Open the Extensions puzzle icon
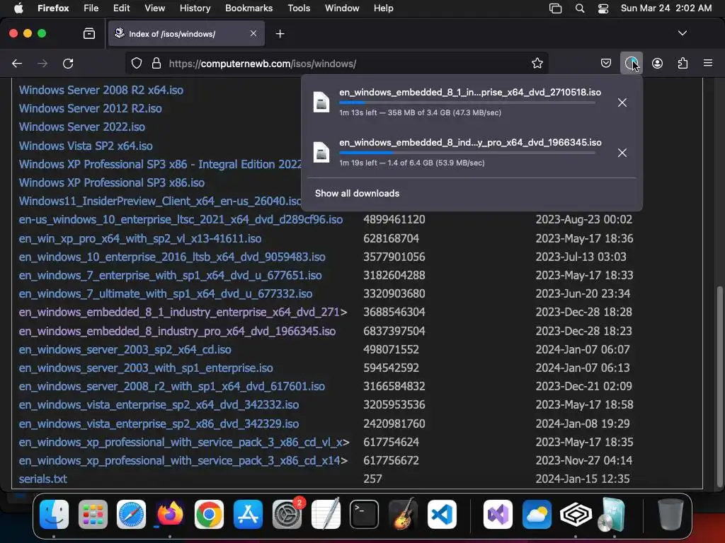 683,63
